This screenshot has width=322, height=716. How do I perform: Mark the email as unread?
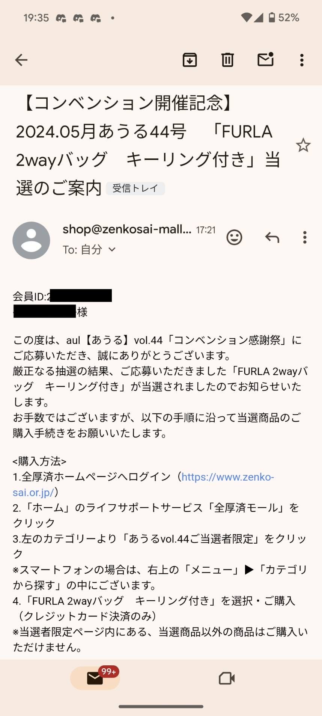265,60
